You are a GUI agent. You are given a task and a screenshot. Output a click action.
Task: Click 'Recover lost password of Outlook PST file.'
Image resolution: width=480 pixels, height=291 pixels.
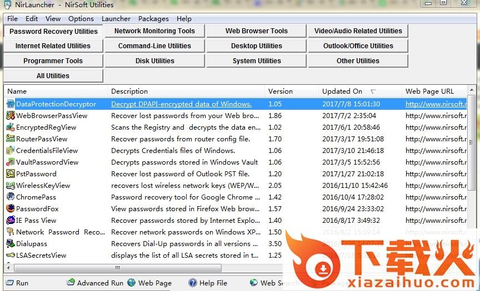point(181,173)
